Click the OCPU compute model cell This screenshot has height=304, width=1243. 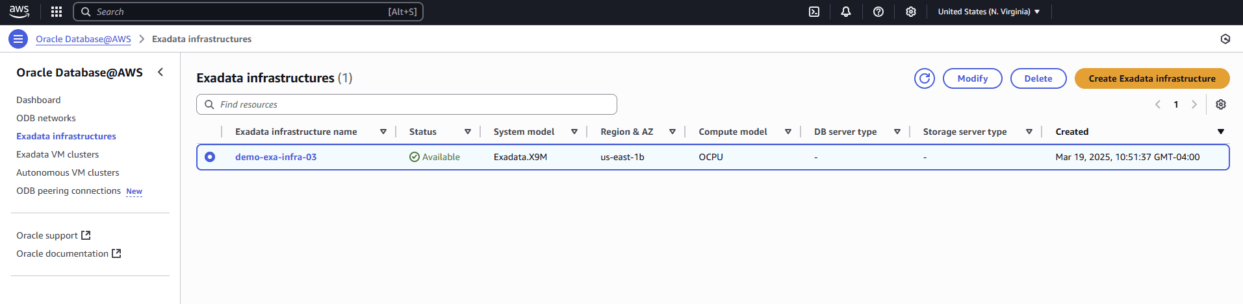(711, 157)
